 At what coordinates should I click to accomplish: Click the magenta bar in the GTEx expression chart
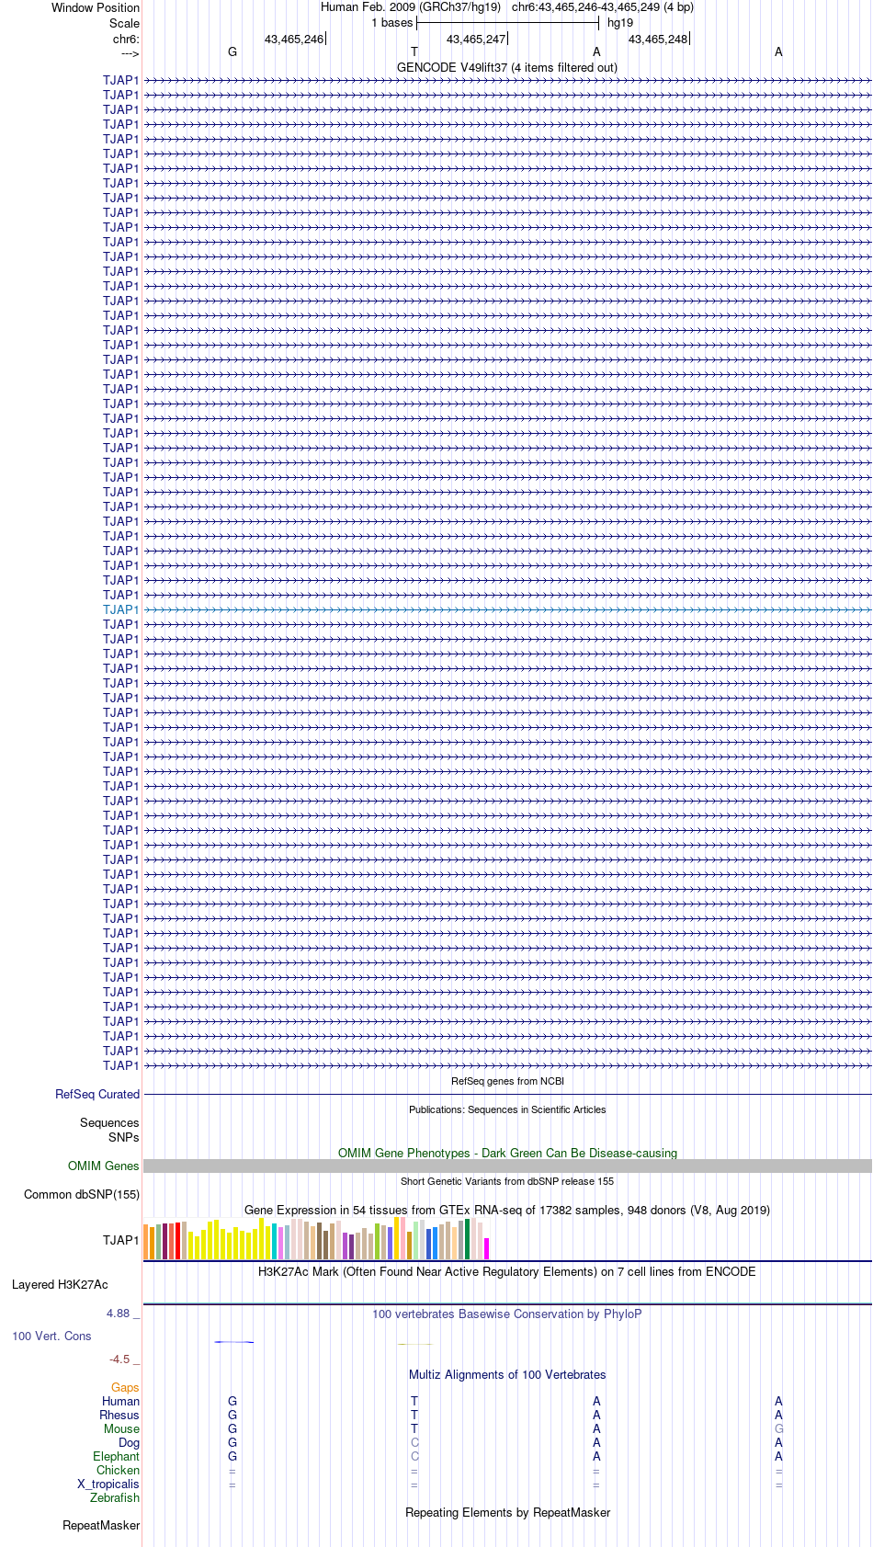(487, 1248)
